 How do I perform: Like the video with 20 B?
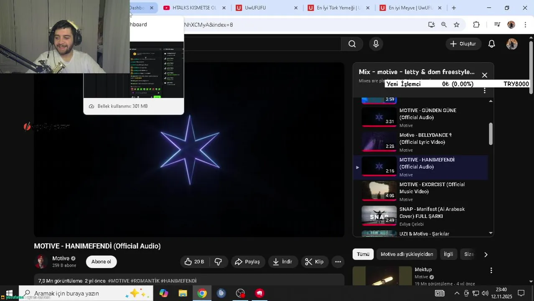coord(194,262)
